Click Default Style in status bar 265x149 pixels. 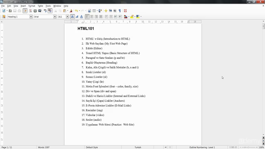(x=92, y=147)
